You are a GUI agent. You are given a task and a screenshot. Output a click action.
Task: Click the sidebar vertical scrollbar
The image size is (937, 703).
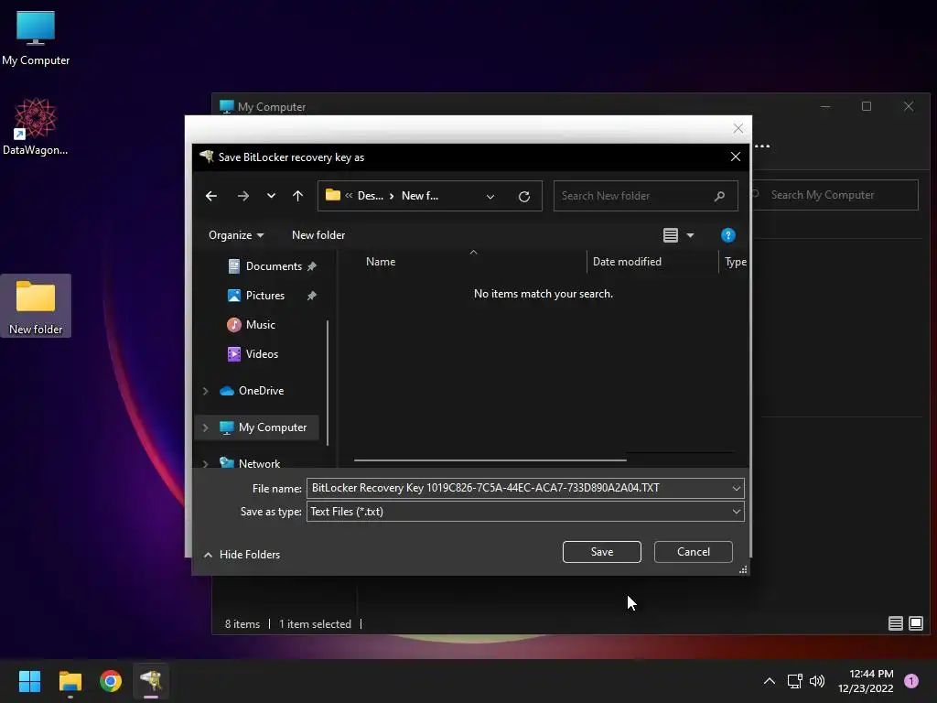(x=328, y=383)
